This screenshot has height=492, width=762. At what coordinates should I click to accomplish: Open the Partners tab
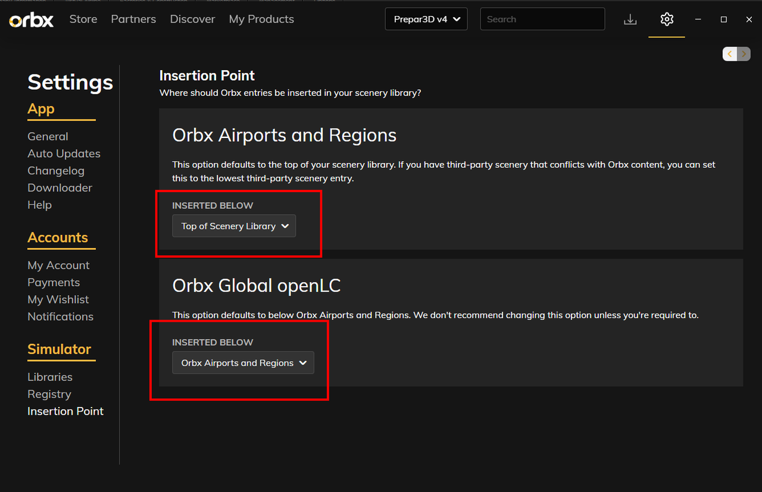(133, 19)
